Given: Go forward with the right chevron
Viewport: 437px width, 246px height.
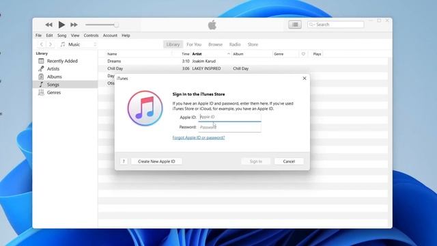Looking at the screenshot, I should (x=51, y=44).
